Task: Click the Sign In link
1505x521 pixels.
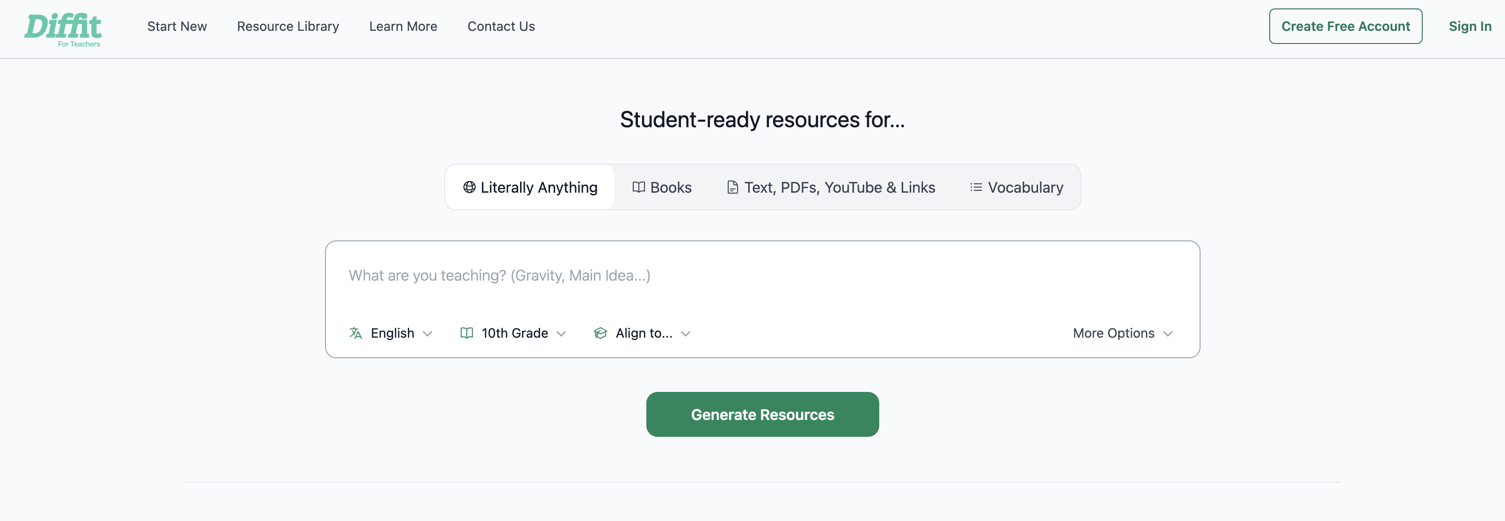Action: tap(1469, 26)
